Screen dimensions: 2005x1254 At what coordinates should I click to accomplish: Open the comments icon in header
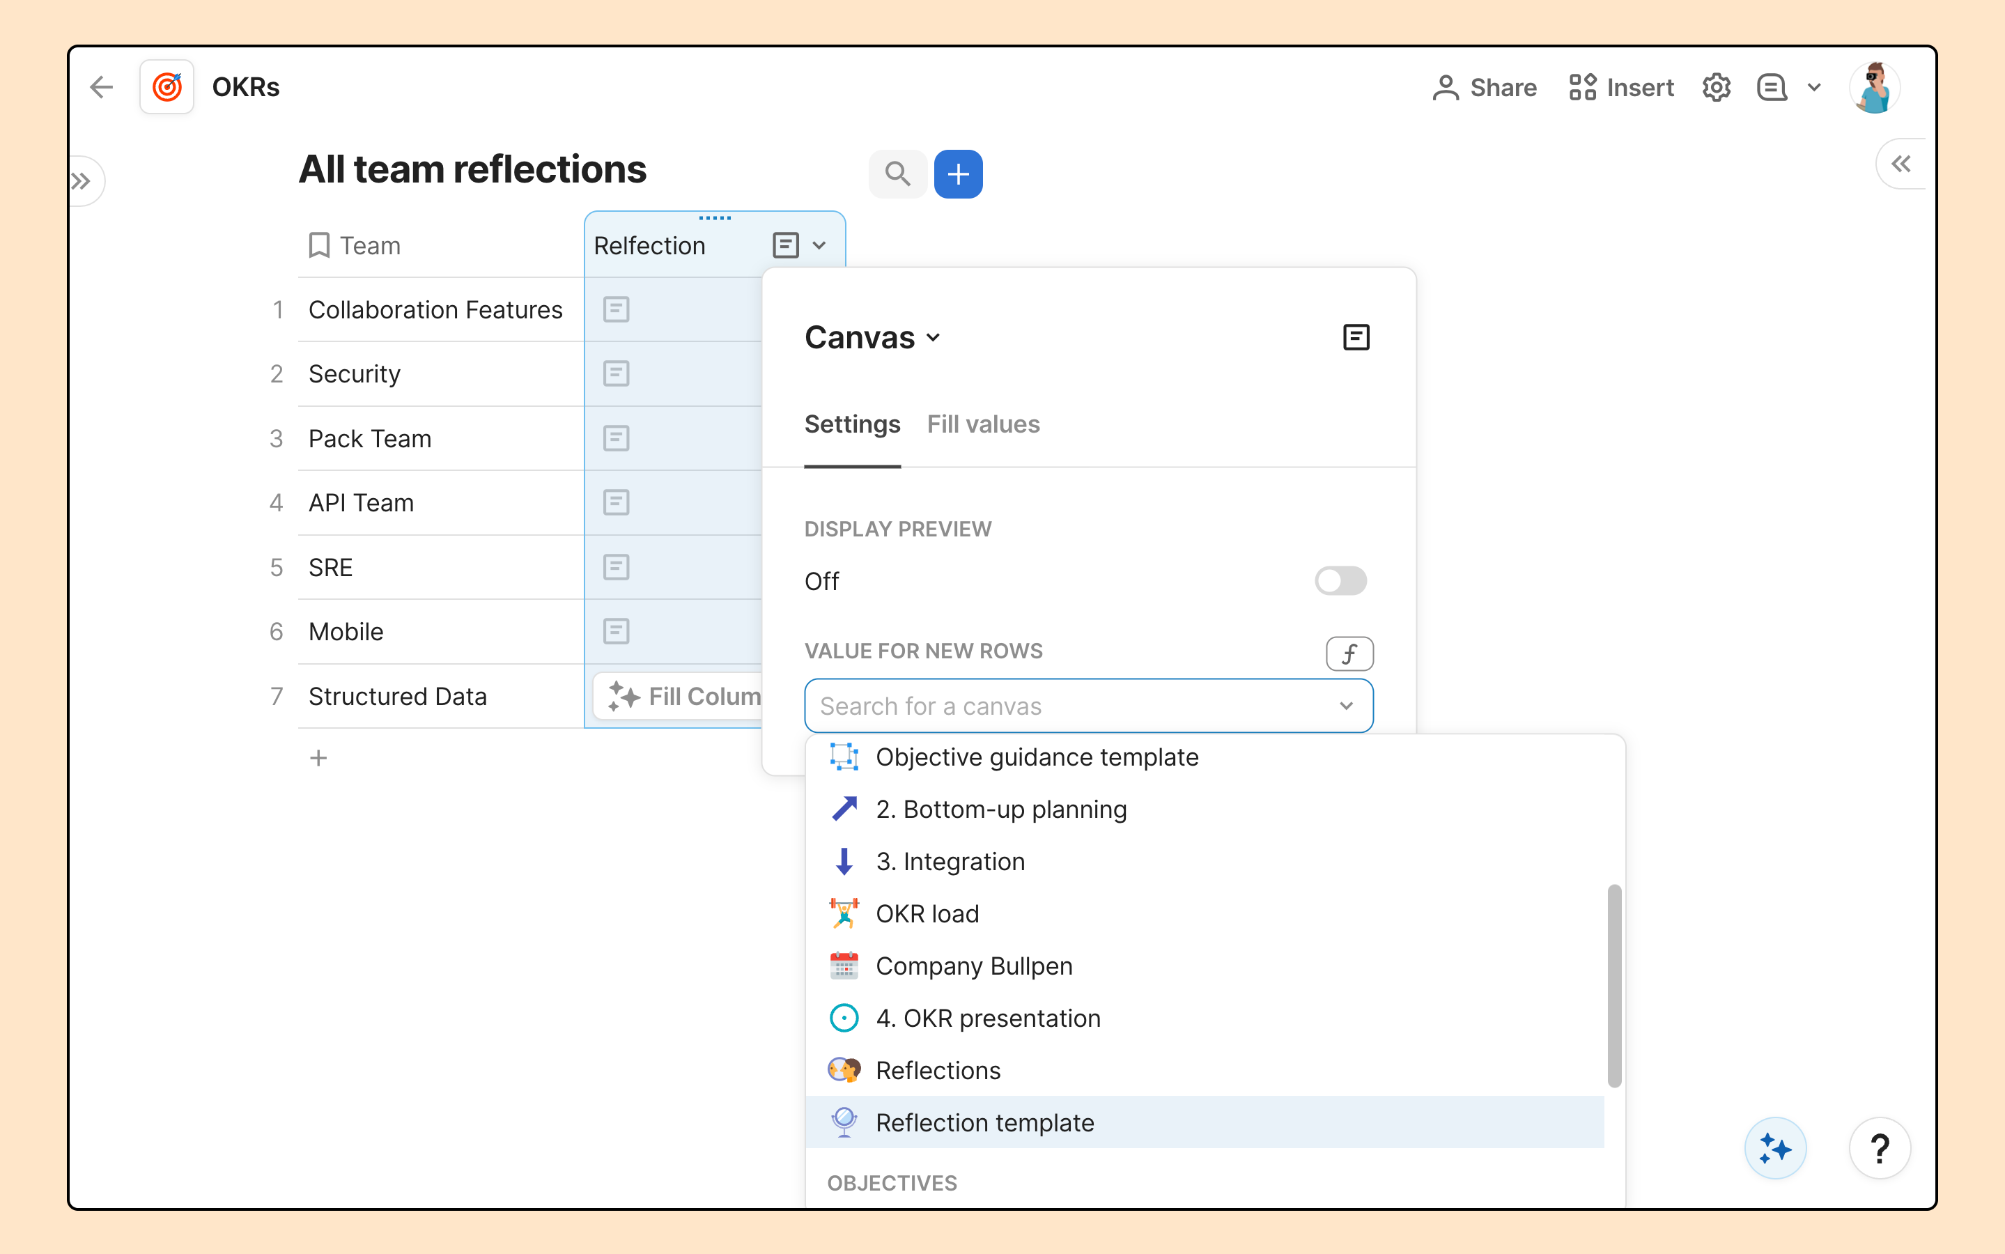pos(1771,87)
